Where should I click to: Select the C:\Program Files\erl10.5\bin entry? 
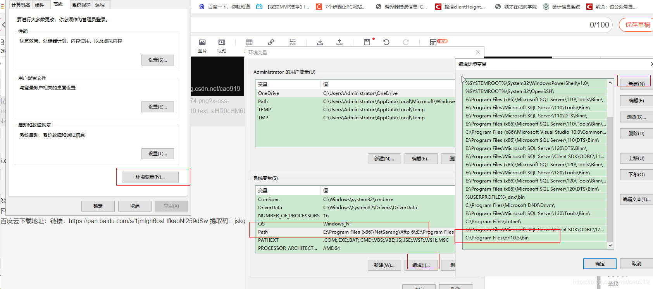(x=535, y=238)
